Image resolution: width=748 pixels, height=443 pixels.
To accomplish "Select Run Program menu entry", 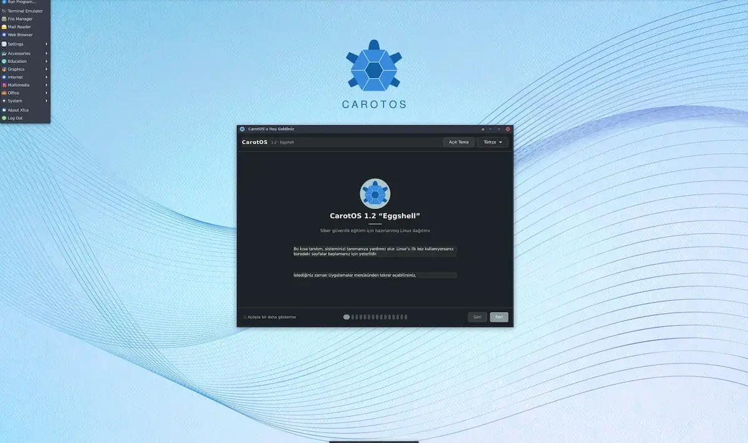I will click(x=25, y=2).
